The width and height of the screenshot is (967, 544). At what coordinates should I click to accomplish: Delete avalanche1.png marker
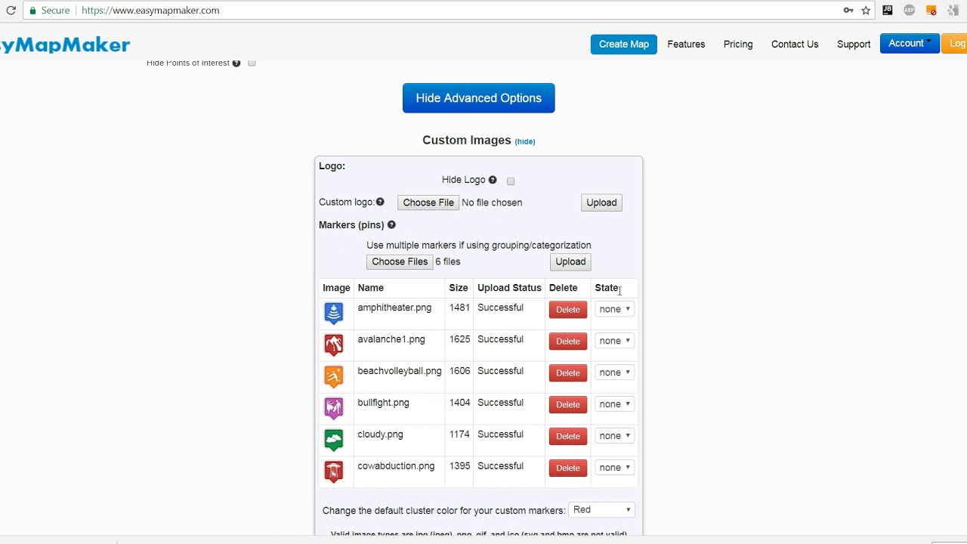568,341
